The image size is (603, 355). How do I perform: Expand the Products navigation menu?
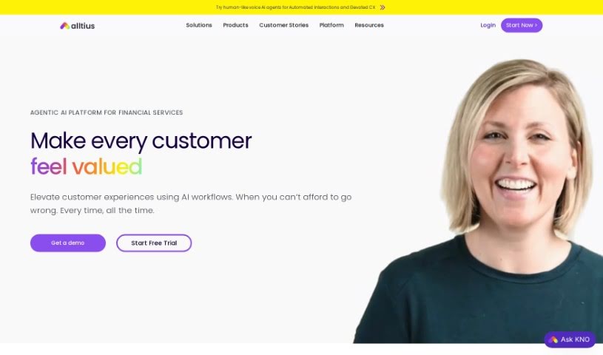coord(235,25)
